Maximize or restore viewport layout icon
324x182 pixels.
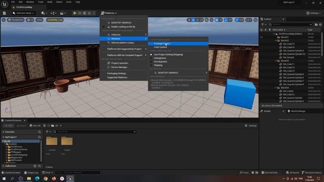pyautogui.click(x=256, y=20)
